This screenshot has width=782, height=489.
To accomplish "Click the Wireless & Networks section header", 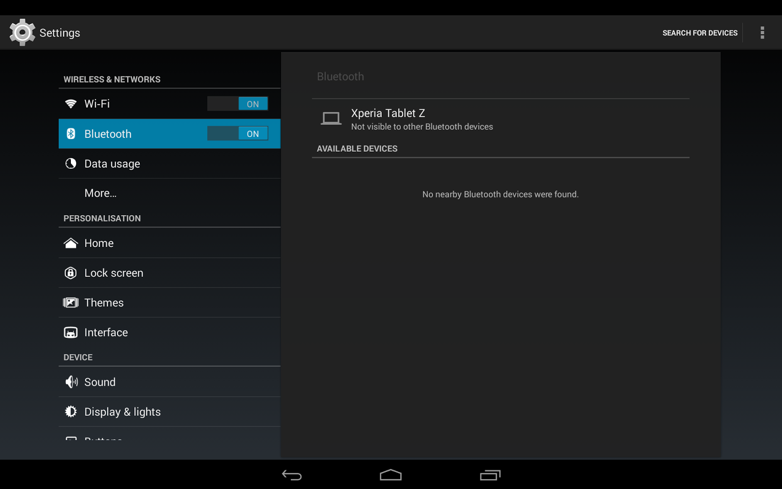I will (112, 79).
